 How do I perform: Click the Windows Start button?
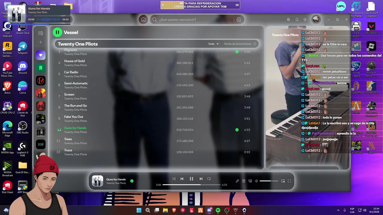(x=139, y=210)
